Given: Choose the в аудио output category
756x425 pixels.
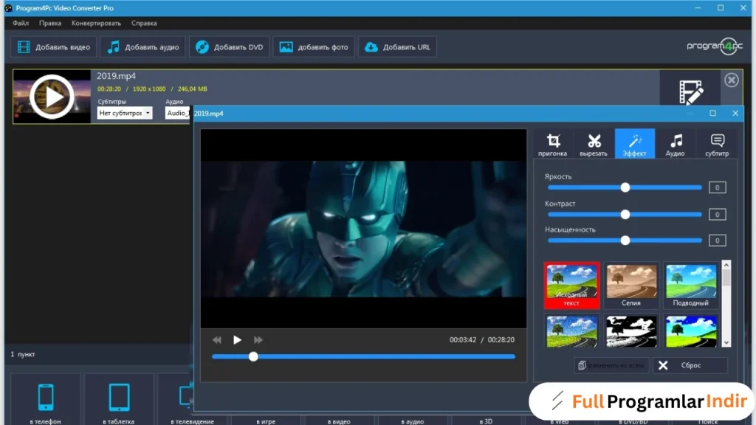Looking at the screenshot, I should (412, 421).
